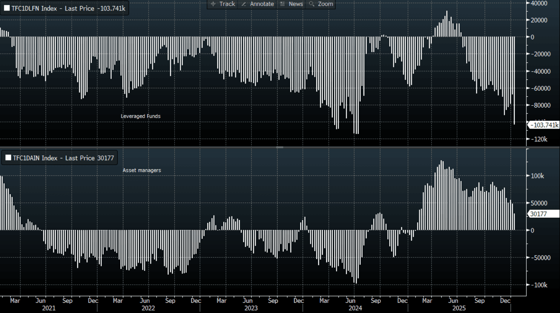Viewport: 560px width, 313px height.
Task: Click the Zoom magnifier icon
Action: pos(311,4)
